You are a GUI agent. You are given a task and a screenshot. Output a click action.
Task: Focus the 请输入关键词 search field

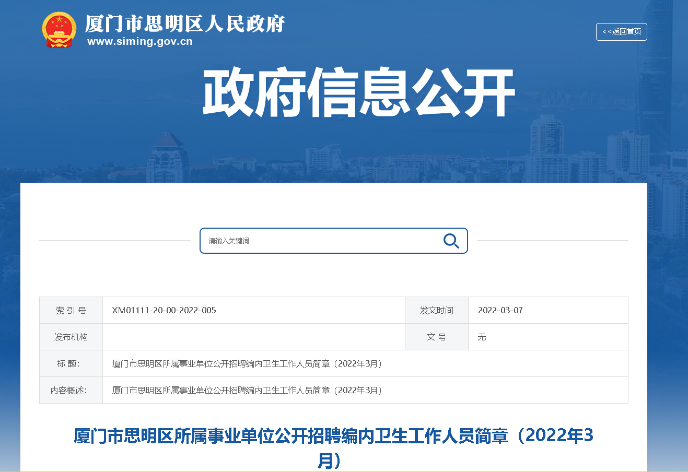(x=333, y=241)
